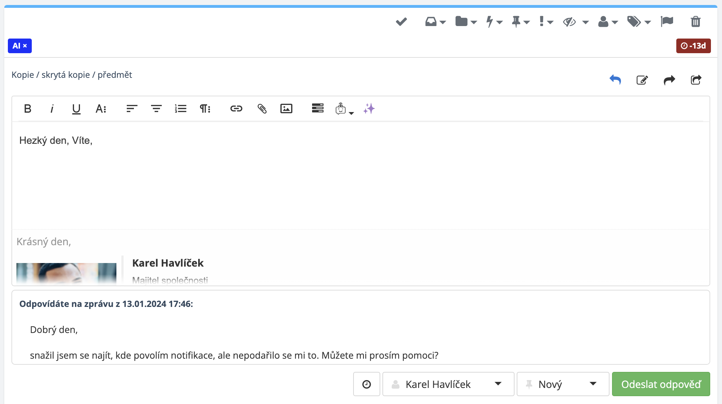Click the trash delete icon
722x404 pixels.
(x=695, y=22)
